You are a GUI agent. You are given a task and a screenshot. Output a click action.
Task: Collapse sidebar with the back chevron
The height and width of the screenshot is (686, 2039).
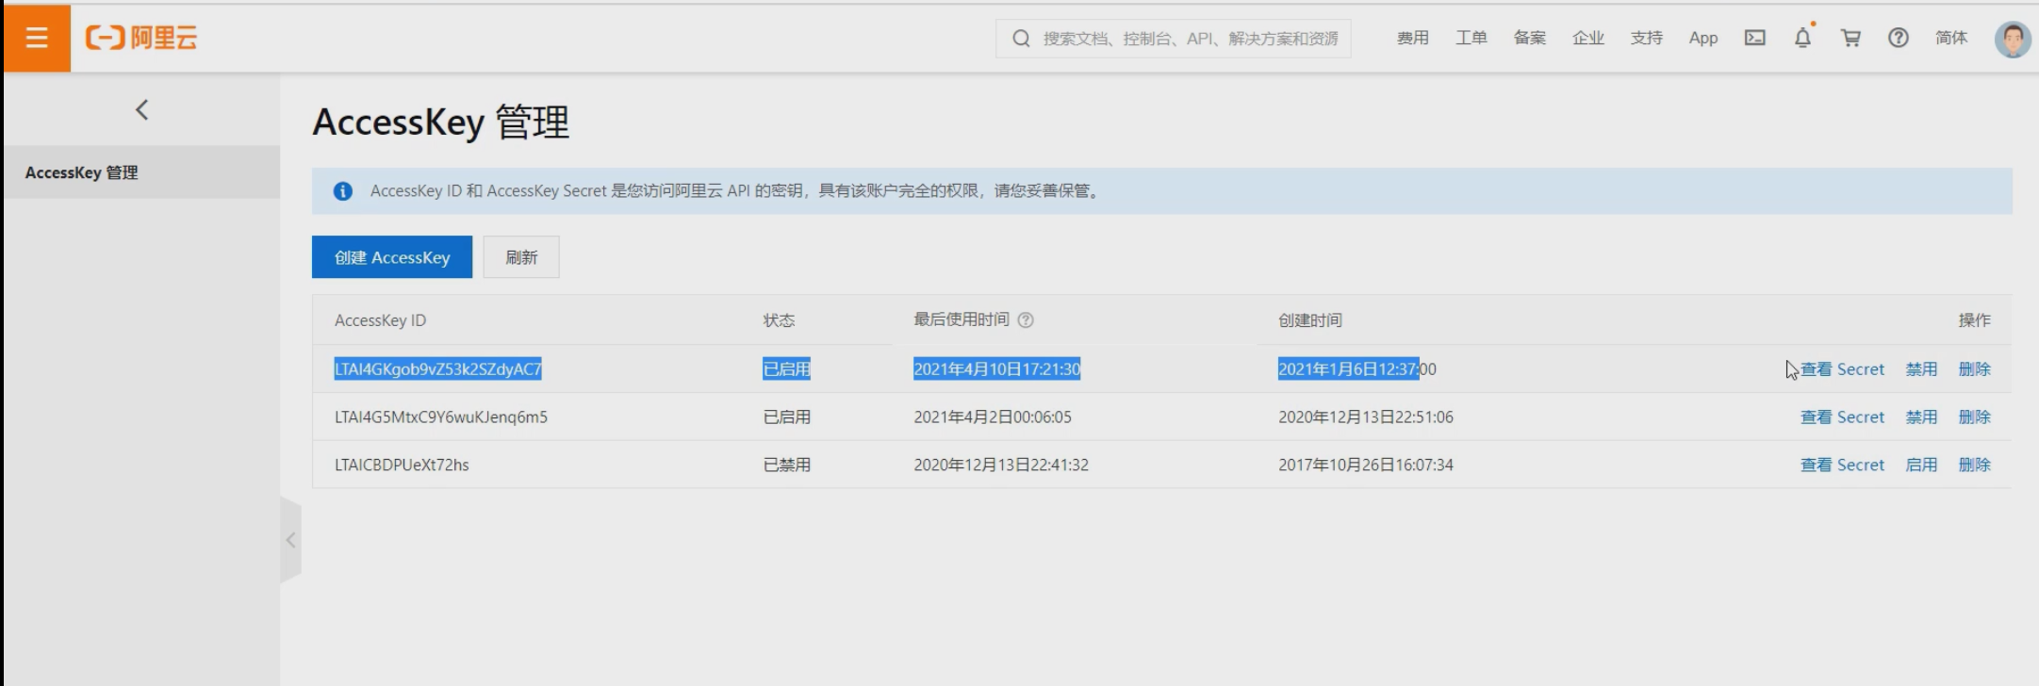(141, 110)
